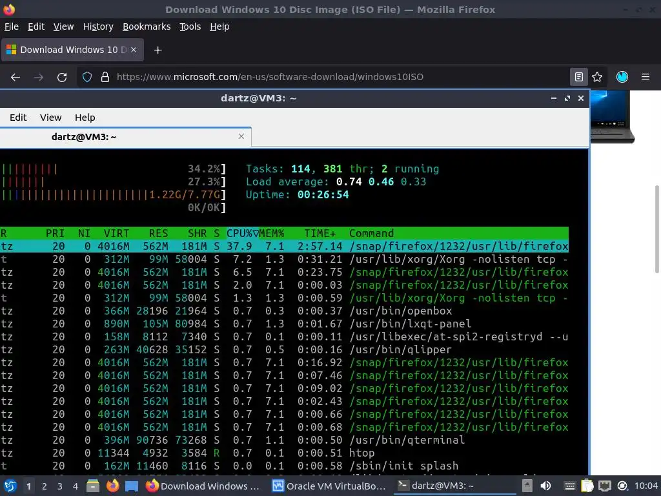The height and width of the screenshot is (496, 661).
Task: Click the network monitor tray icon
Action: point(604,486)
